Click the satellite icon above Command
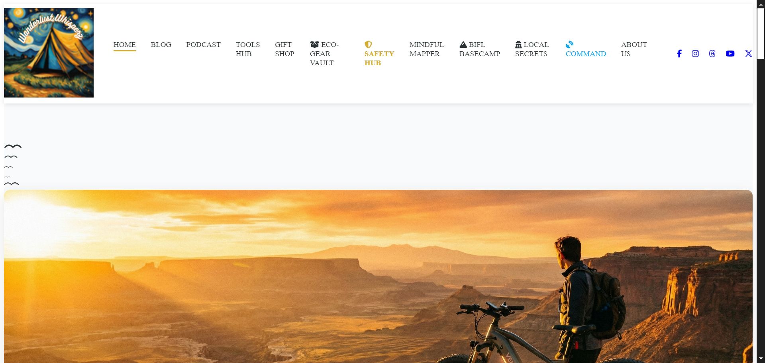The width and height of the screenshot is (765, 363). click(569, 45)
